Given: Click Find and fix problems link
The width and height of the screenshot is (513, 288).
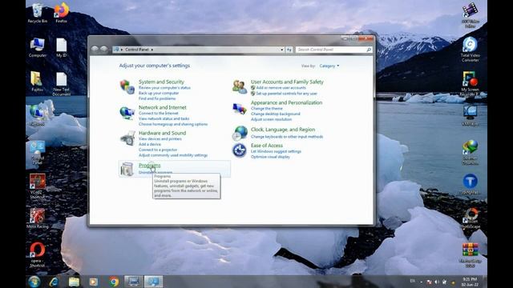Looking at the screenshot, I should (157, 98).
